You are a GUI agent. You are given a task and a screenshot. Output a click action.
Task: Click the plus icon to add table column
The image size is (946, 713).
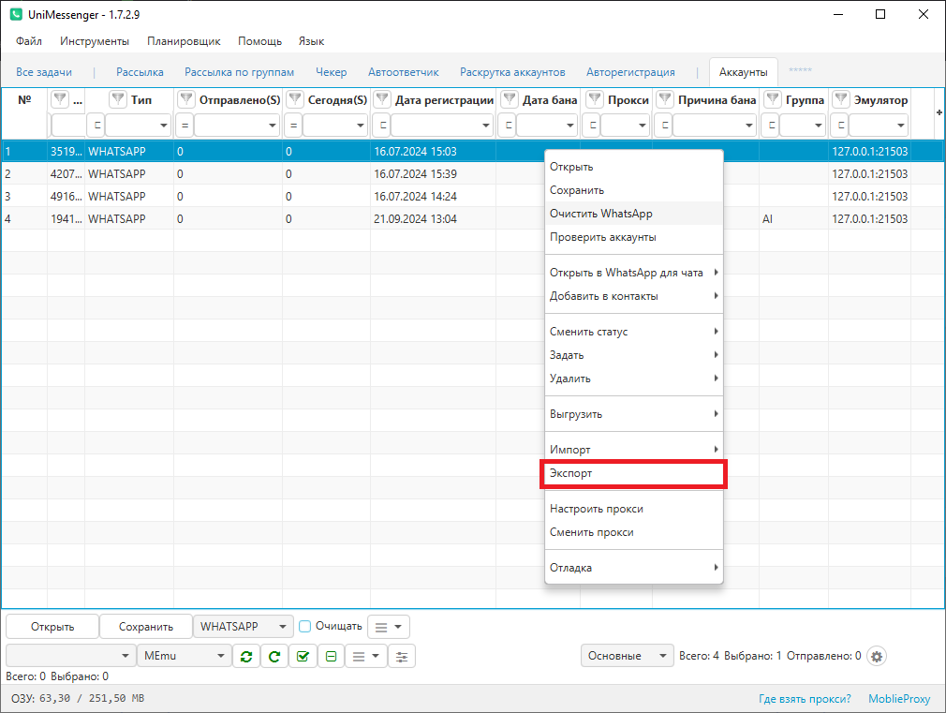pos(939,112)
